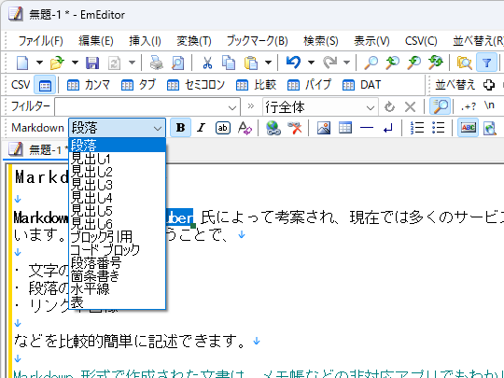This screenshot has width=504, height=378.
Task: Cut selection with scissors icon
Action: coord(207,63)
